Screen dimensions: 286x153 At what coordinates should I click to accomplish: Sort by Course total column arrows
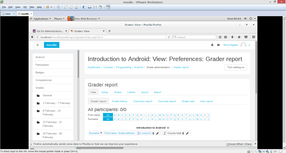(183, 133)
